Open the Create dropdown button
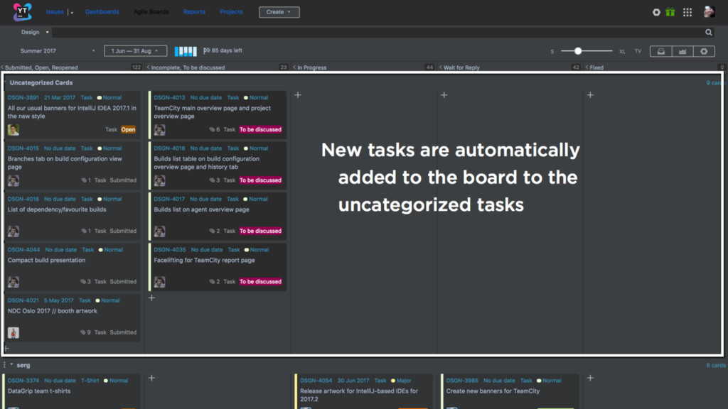This screenshot has width=728, height=409. (x=279, y=12)
